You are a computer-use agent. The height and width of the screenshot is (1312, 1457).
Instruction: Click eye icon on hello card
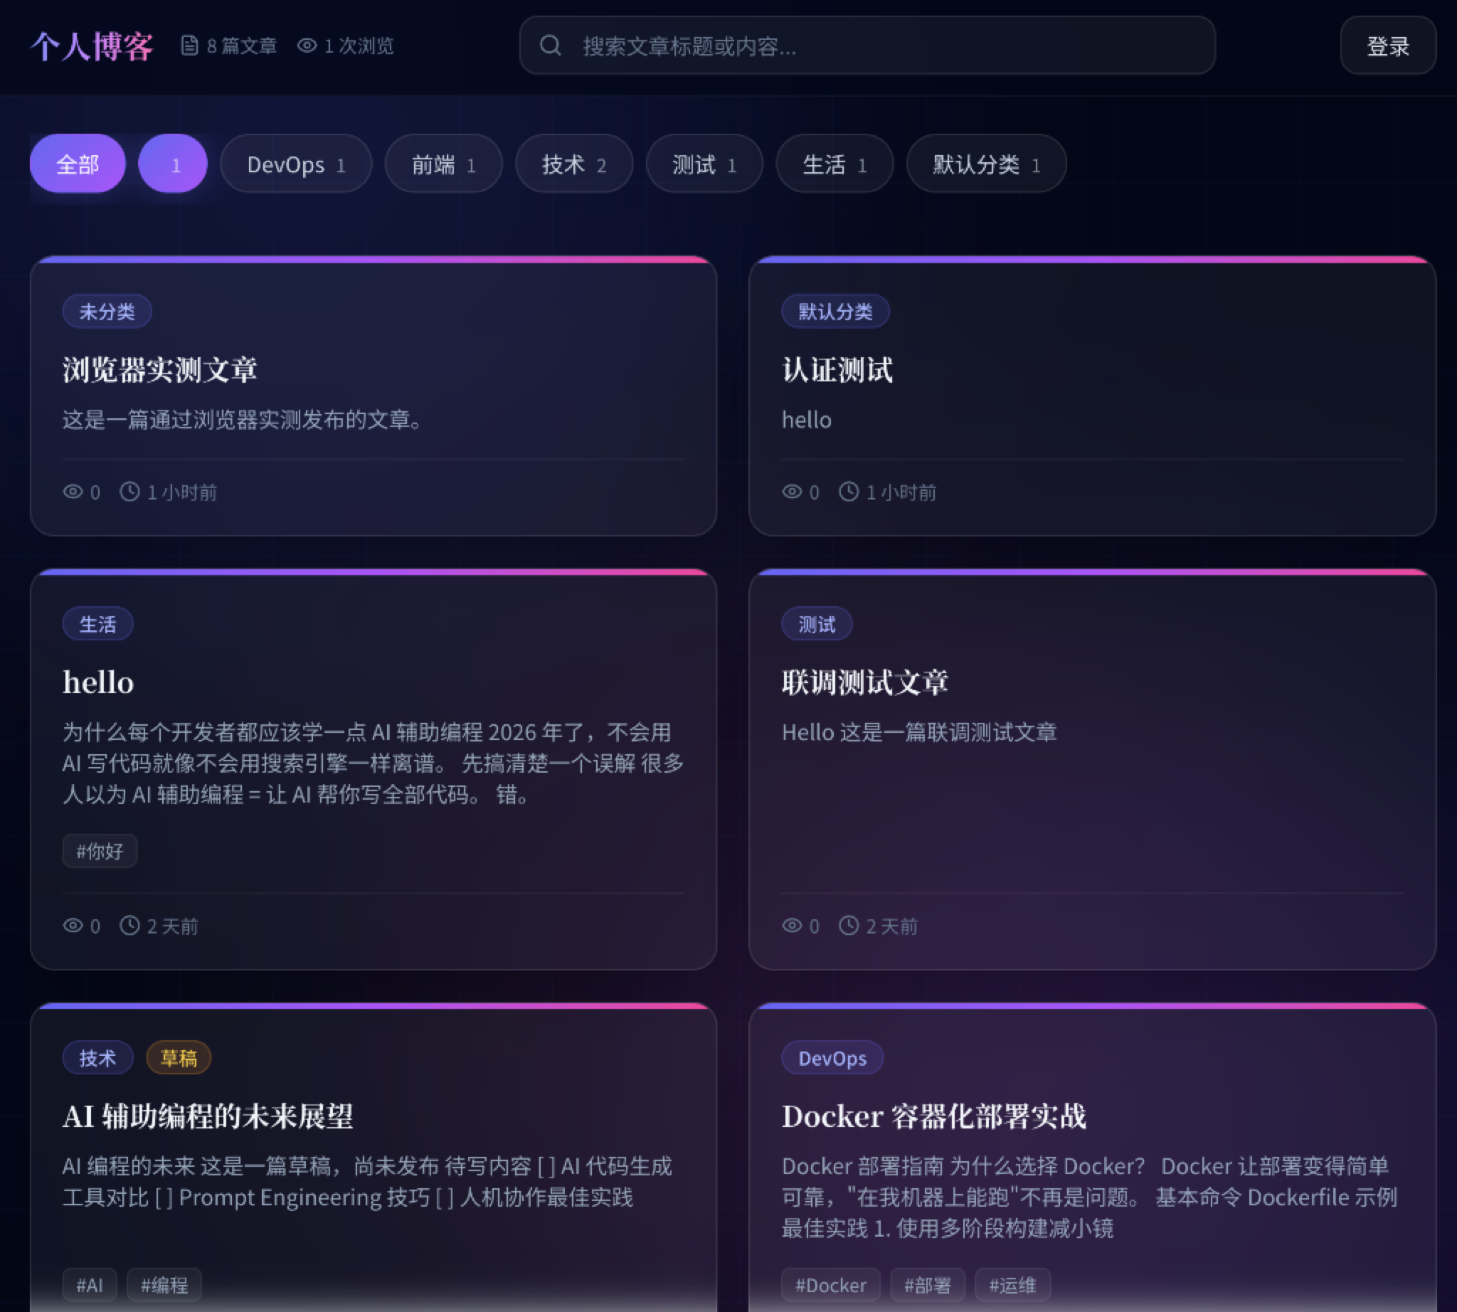[x=73, y=926]
